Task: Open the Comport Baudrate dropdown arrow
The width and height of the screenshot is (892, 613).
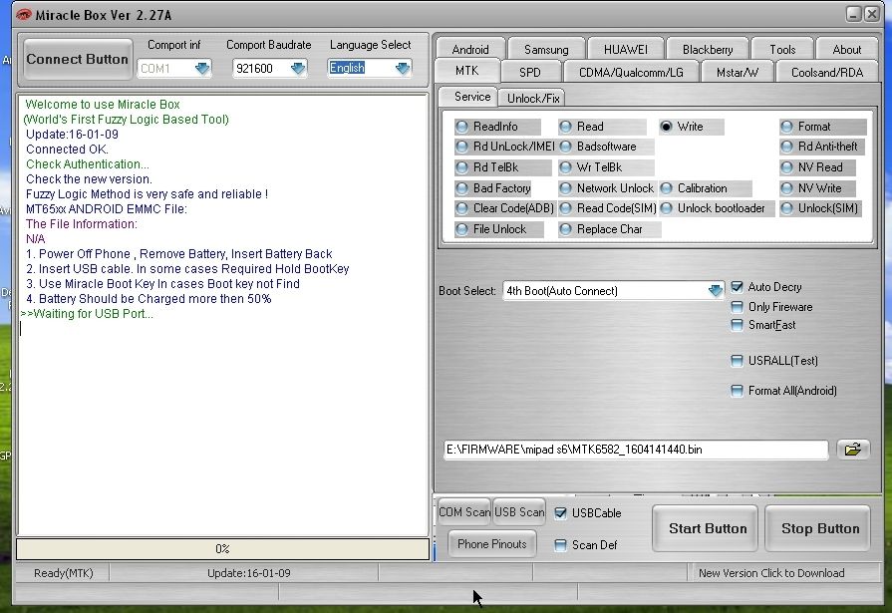Action: [x=298, y=69]
